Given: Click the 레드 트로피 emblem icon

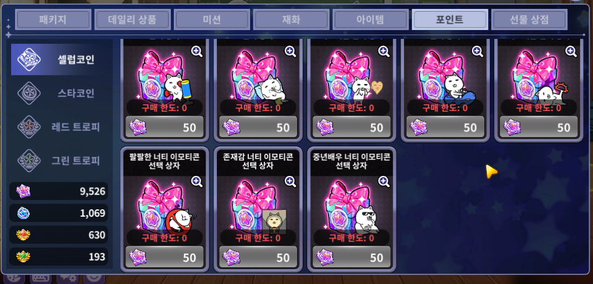Looking at the screenshot, I should (30, 127).
